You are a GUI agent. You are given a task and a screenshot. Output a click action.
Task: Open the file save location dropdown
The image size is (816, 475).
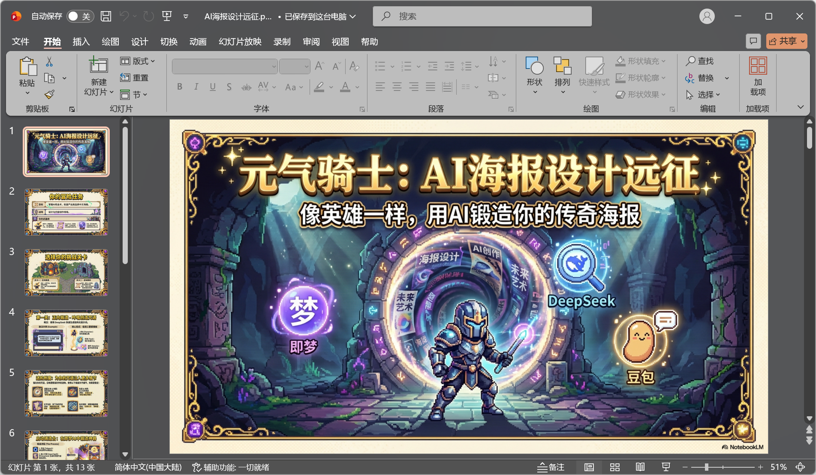click(353, 16)
